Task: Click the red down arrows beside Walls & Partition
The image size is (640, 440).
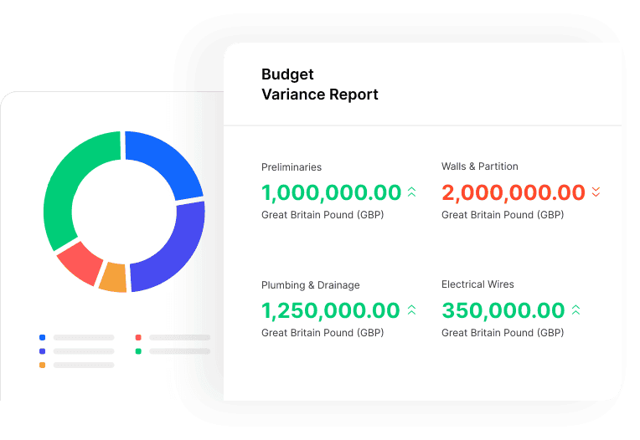Action: point(596,192)
